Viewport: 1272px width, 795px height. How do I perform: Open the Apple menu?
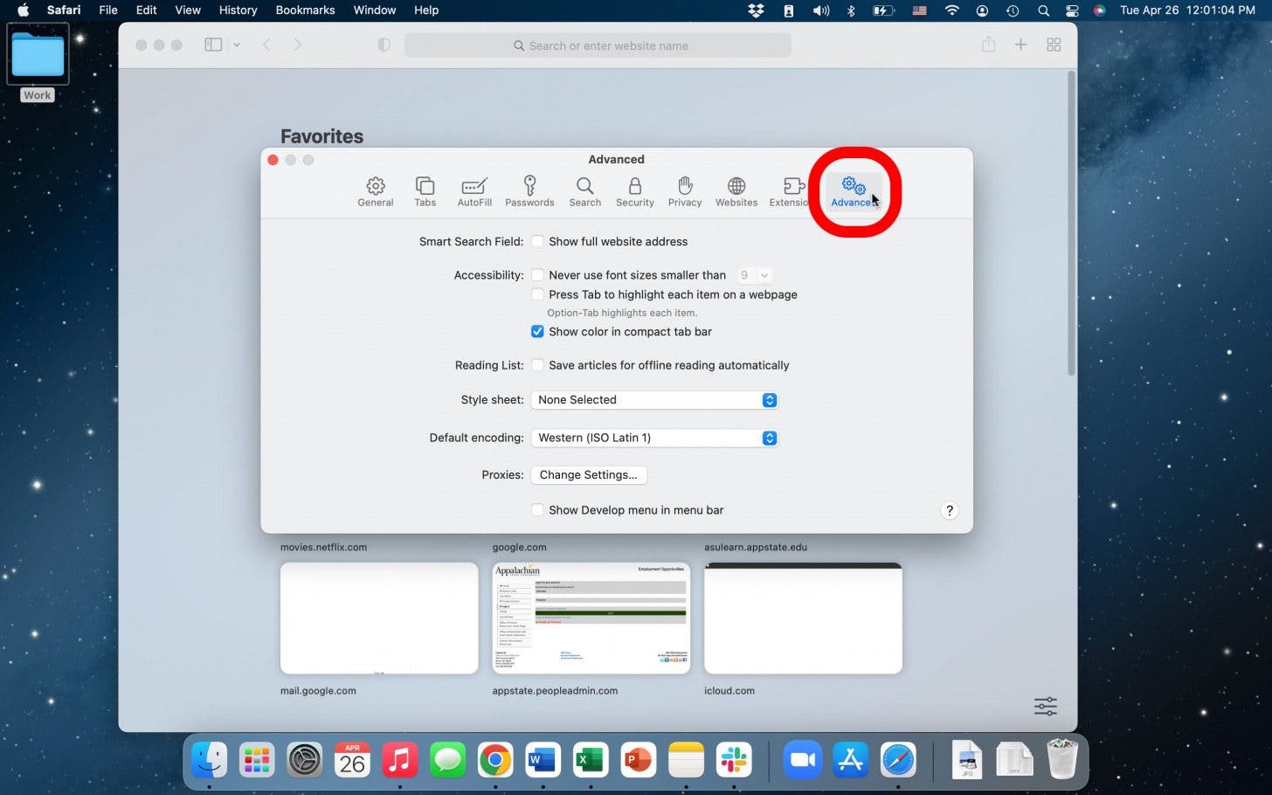pyautogui.click(x=23, y=10)
